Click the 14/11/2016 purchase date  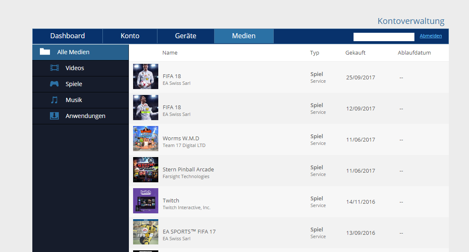tap(360, 202)
